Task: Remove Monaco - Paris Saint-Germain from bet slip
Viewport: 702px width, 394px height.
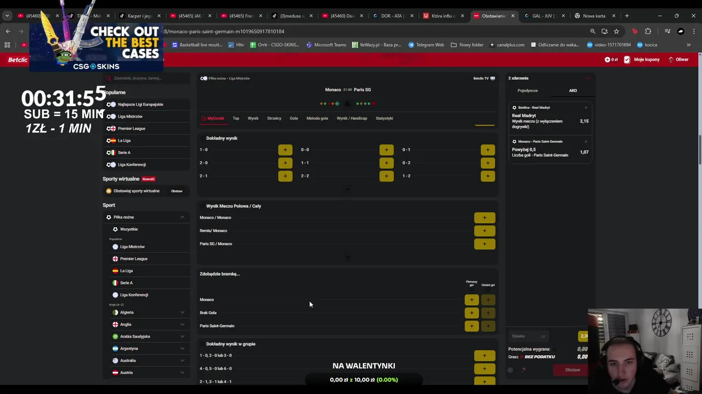Action: pyautogui.click(x=586, y=141)
